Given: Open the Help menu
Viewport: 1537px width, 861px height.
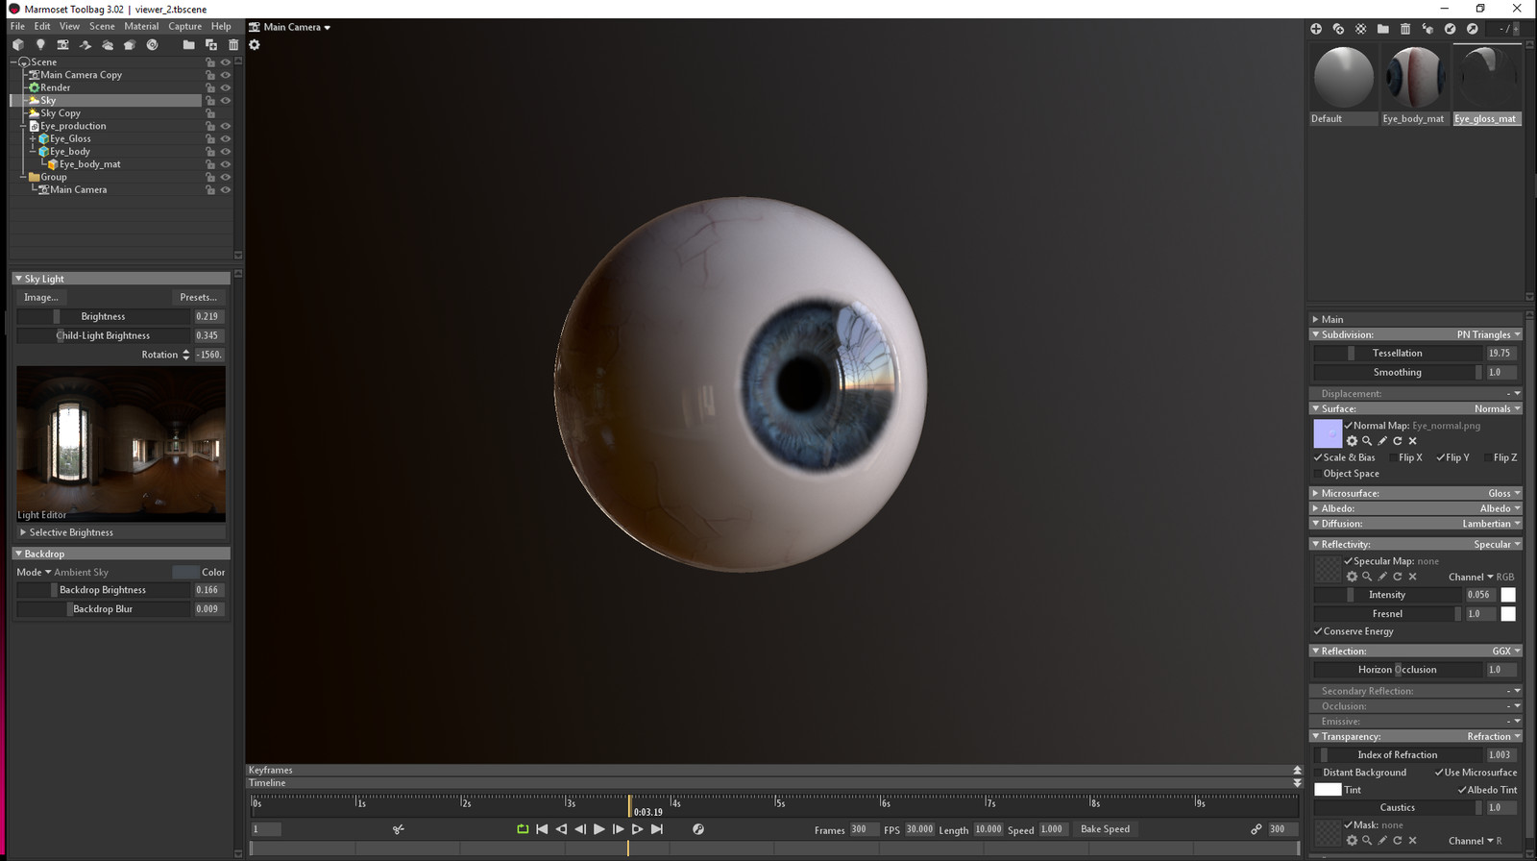Looking at the screenshot, I should click(221, 26).
